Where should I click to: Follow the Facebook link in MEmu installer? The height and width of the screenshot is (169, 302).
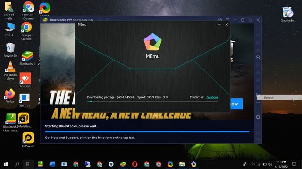(x=212, y=97)
